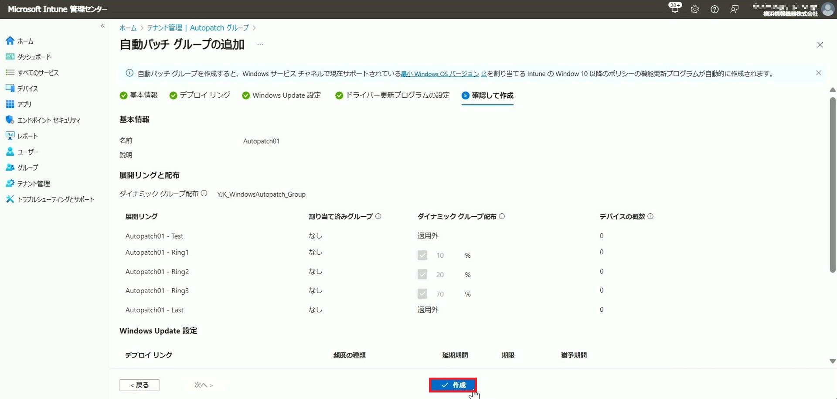Open the notifications bell with 20+ badge
837x399 pixels.
coord(675,8)
